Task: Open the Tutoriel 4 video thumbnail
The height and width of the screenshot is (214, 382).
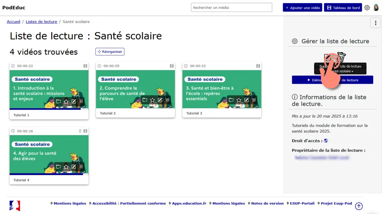Action: [x=49, y=155]
